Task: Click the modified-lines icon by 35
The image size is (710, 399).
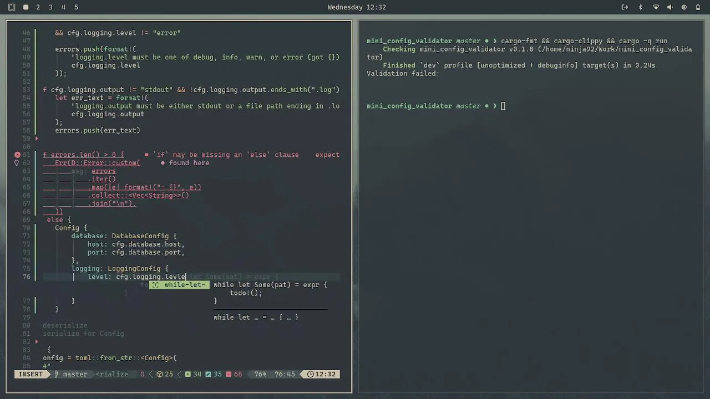Action: pyautogui.click(x=208, y=374)
